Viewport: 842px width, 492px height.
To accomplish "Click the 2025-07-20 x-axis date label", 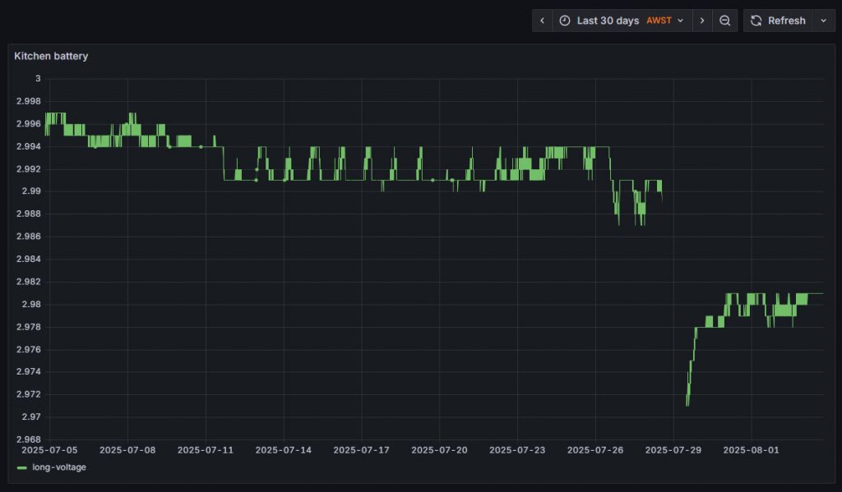I will click(439, 450).
